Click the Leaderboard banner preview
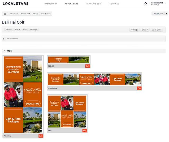This screenshot has width=169, height=142. pyautogui.click(x=94, y=79)
